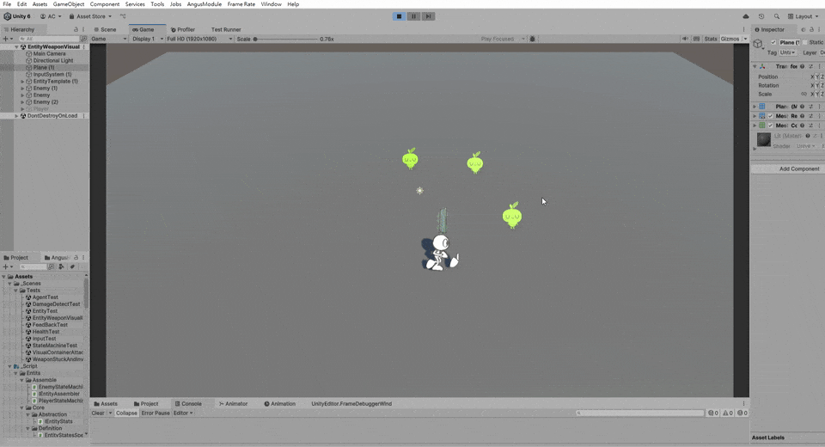Image resolution: width=825 pixels, height=447 pixels.
Task: Open the Unity cloud icon in the toolbar
Action: tap(746, 16)
